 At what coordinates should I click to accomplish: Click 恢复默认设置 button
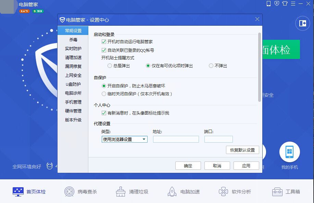click(242, 150)
